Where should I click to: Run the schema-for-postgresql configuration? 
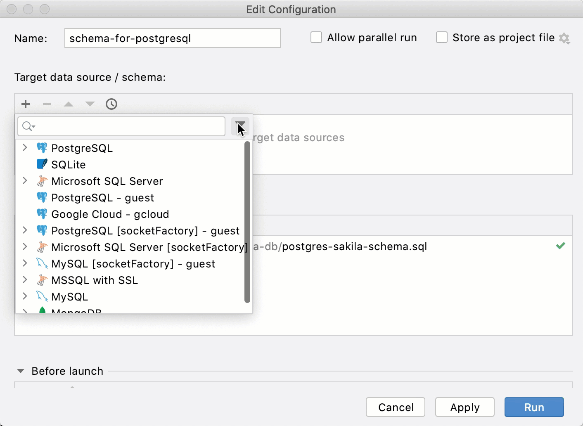point(534,407)
